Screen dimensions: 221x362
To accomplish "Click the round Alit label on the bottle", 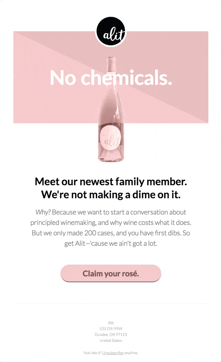I will point(110,138).
